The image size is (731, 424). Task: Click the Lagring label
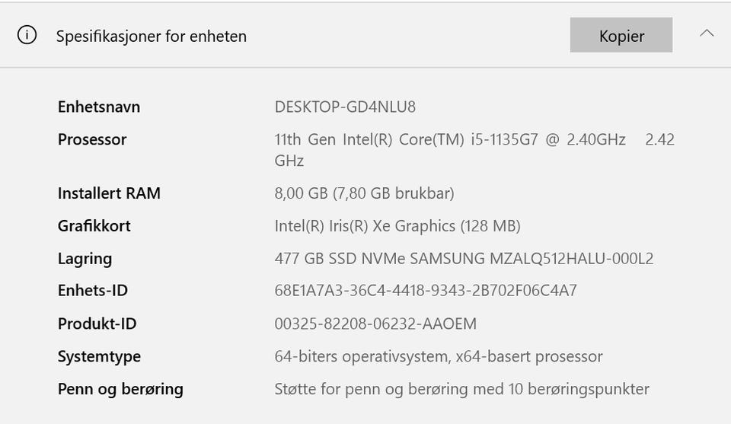coord(85,259)
